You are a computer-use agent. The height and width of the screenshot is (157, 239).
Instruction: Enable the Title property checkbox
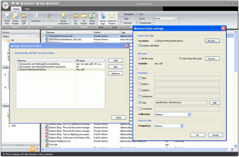140,78
